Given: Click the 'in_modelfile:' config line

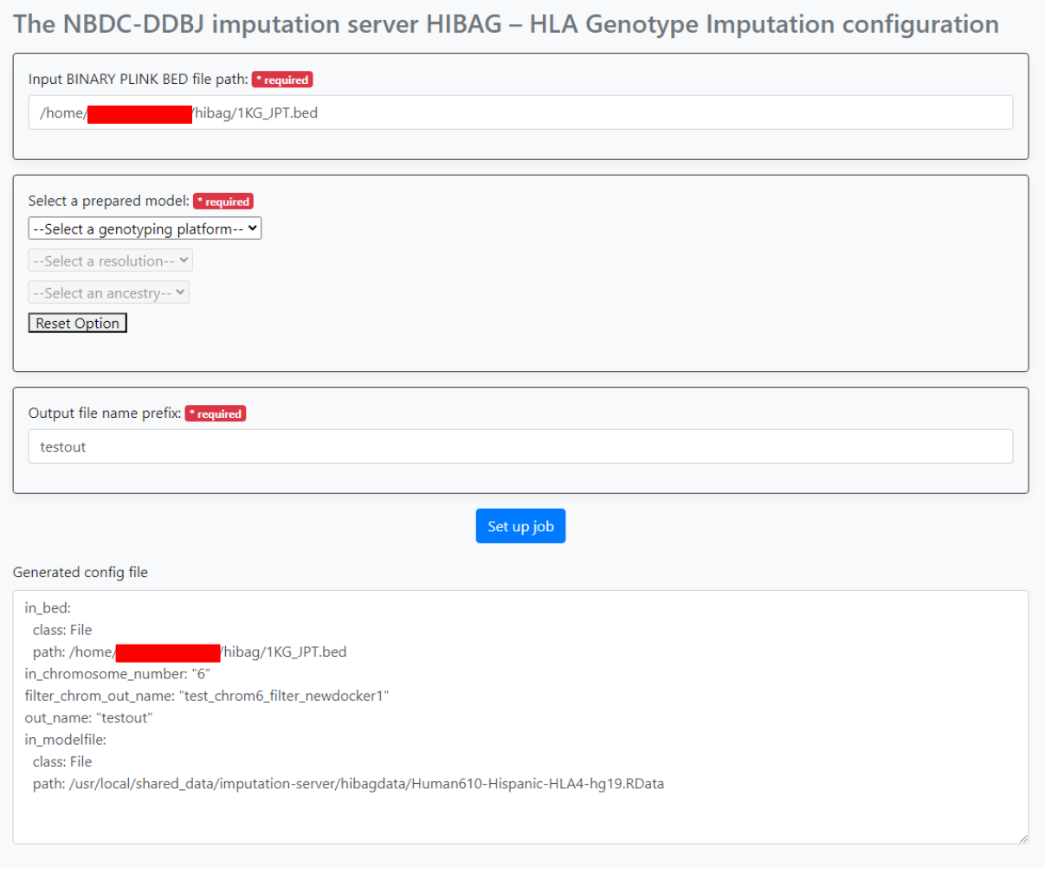Looking at the screenshot, I should click(66, 740).
